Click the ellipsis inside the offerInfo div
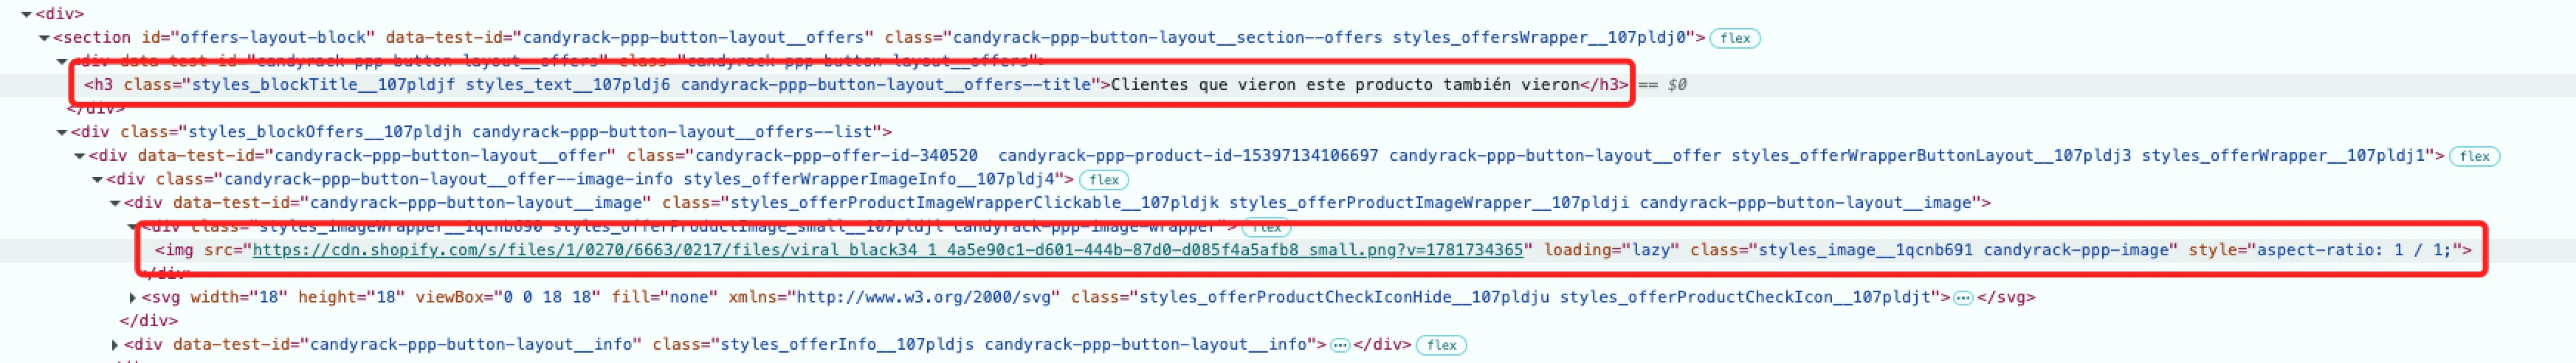Screen dimensions: 2576x363 pyautogui.click(x=1340, y=345)
